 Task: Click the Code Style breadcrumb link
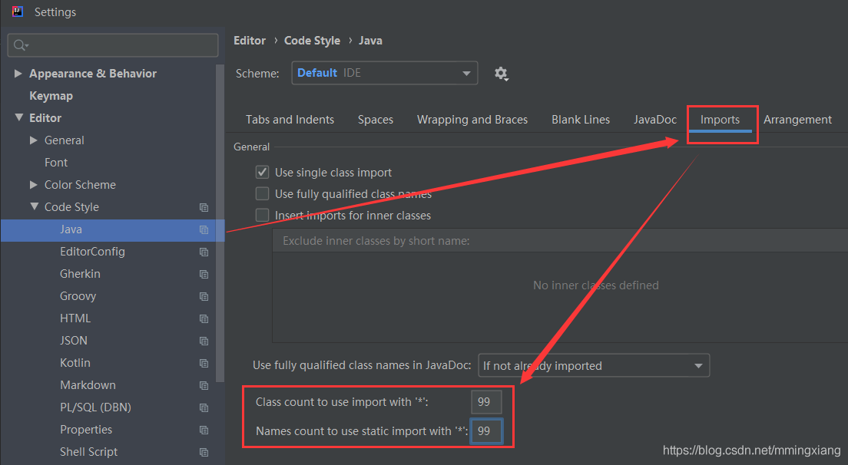point(312,41)
